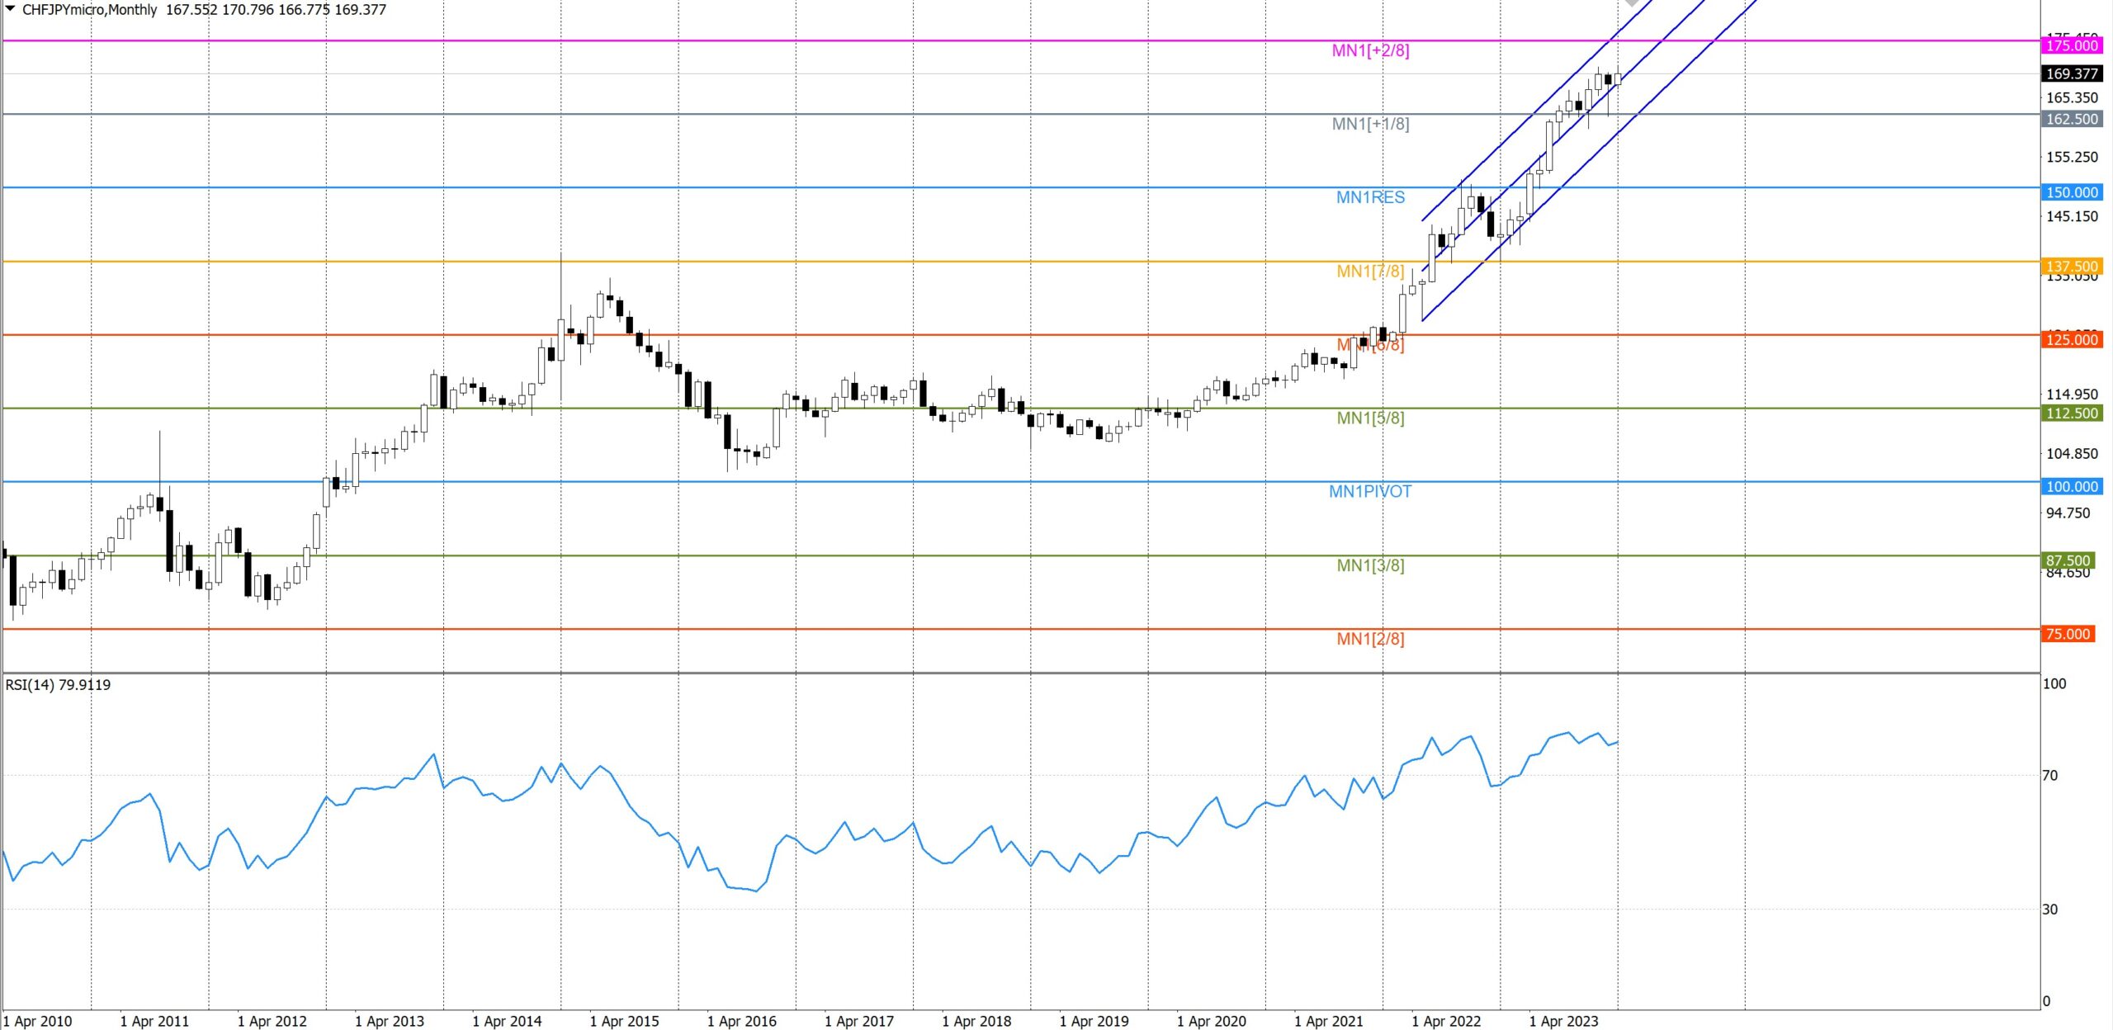2113x1030 pixels.
Task: Click the RSI 70 level label
Action: pyautogui.click(x=2049, y=776)
